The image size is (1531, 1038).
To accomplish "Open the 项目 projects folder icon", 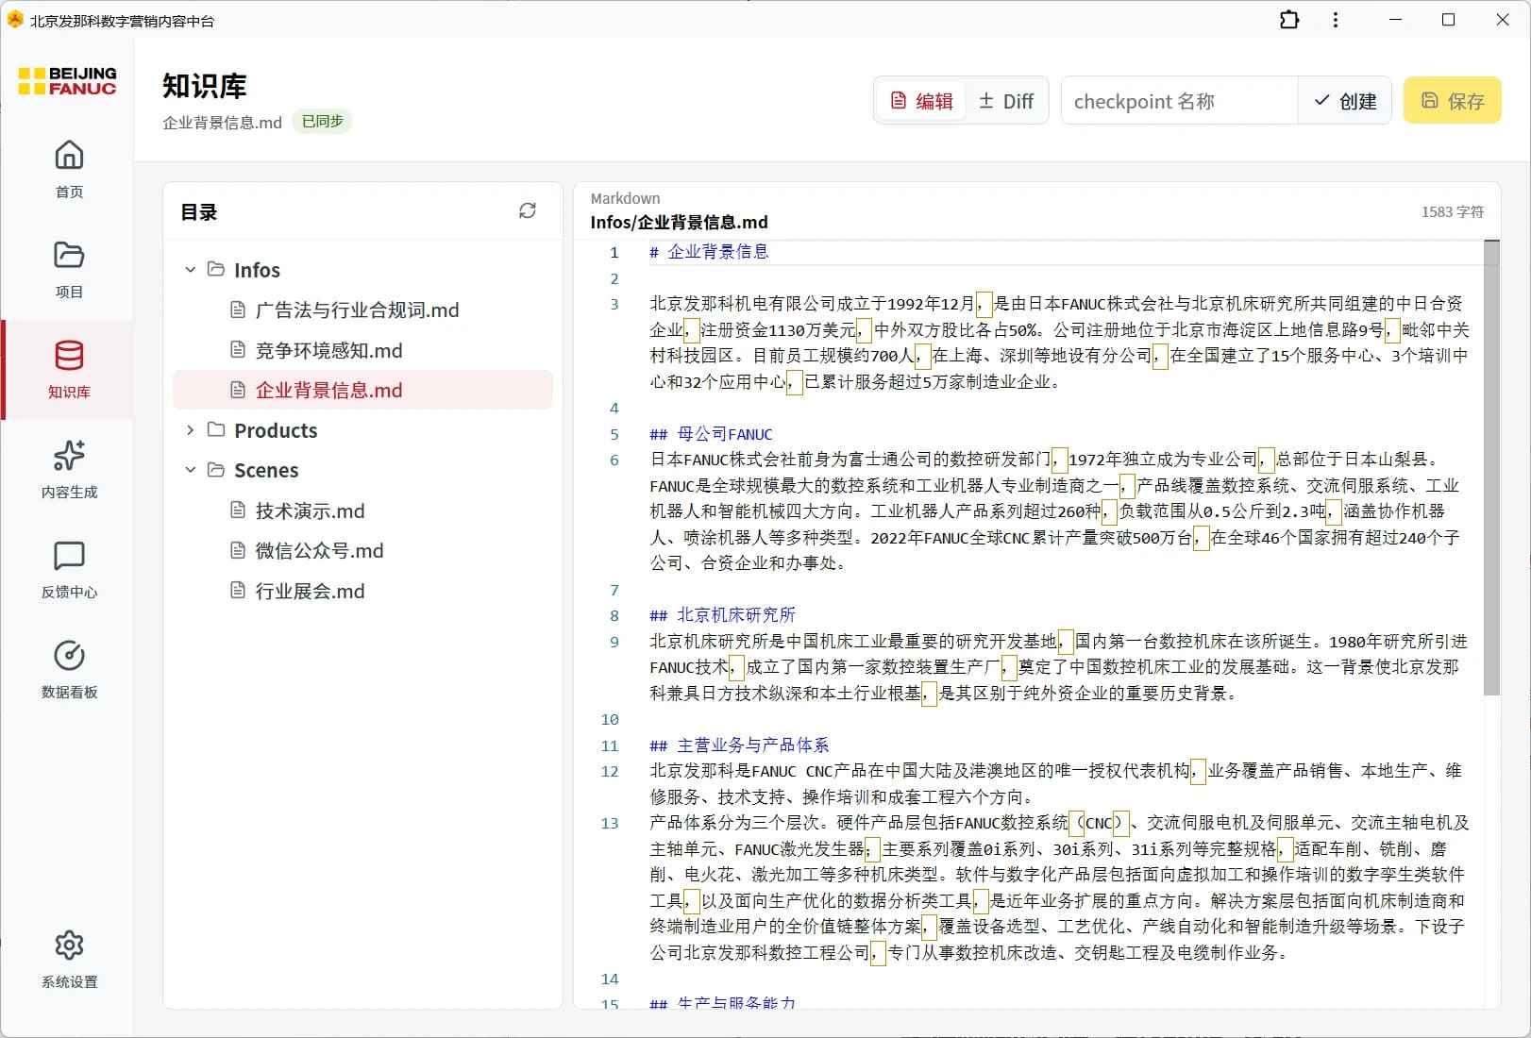I will [69, 255].
